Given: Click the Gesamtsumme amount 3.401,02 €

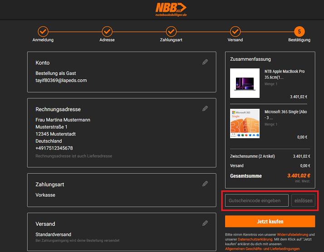Looking at the screenshot, I should [299, 176].
